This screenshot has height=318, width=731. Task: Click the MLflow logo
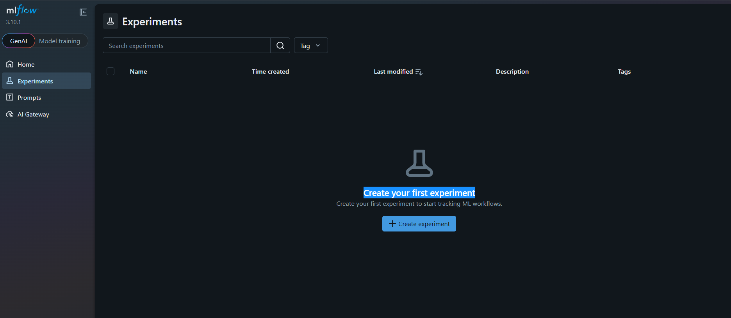coord(22,11)
